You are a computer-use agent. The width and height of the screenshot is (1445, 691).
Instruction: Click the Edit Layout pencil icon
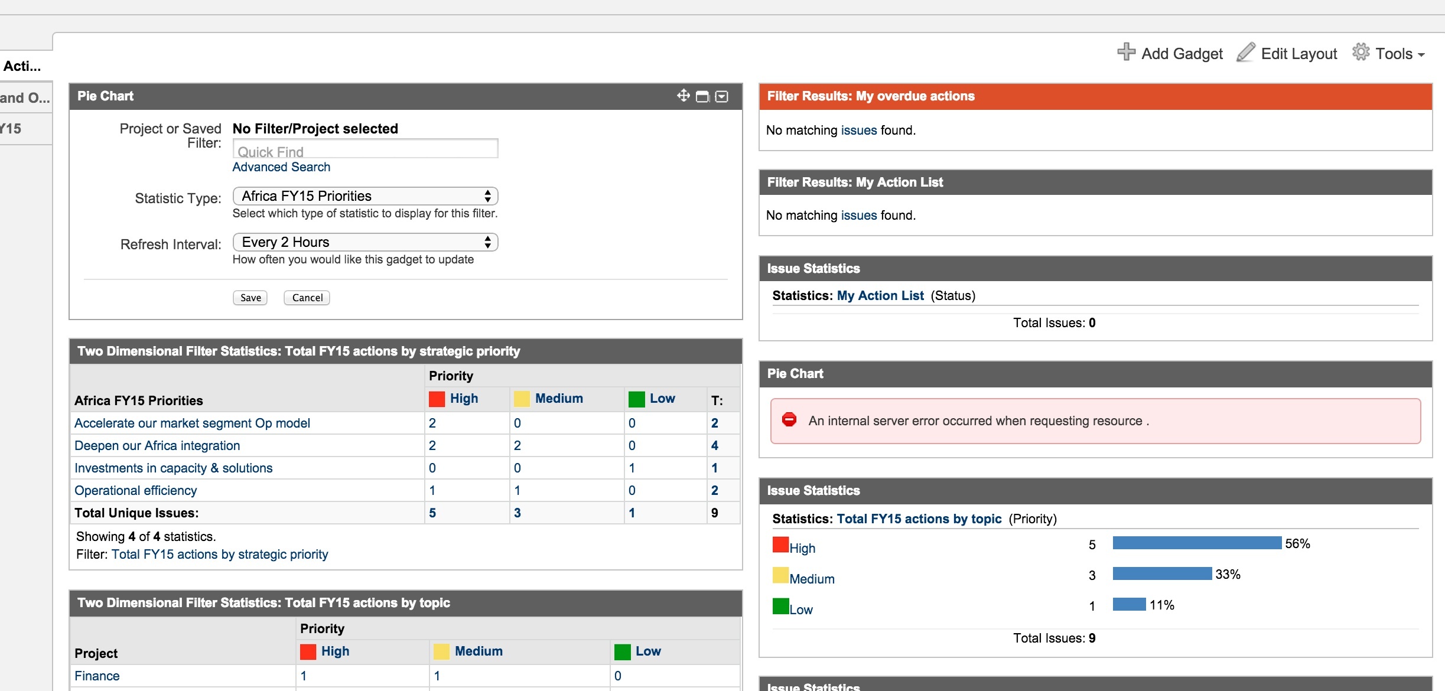1246,52
